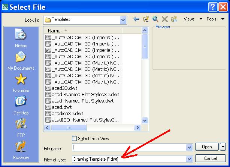The width and height of the screenshot is (230, 167).
Task: Open the Buzzsaw locations shortcut
Action: [x=21, y=150]
